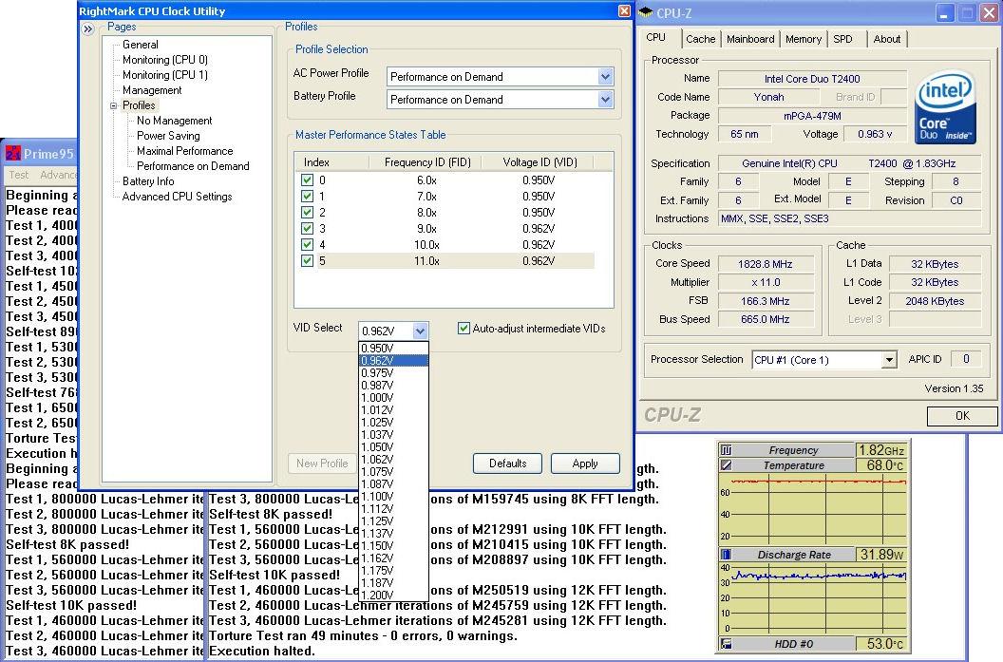1003x662 pixels.
Task: Click the HDD #0 disk icon
Action: coord(726,643)
